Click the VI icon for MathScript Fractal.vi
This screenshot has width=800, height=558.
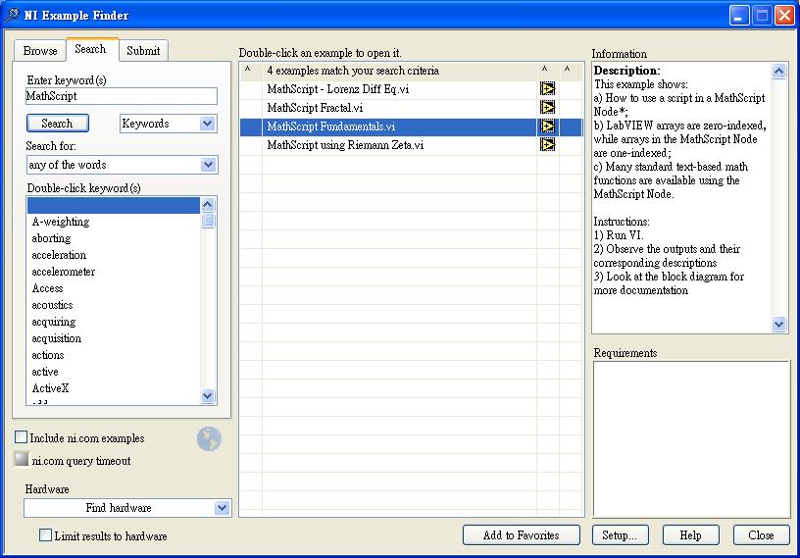[x=547, y=108]
